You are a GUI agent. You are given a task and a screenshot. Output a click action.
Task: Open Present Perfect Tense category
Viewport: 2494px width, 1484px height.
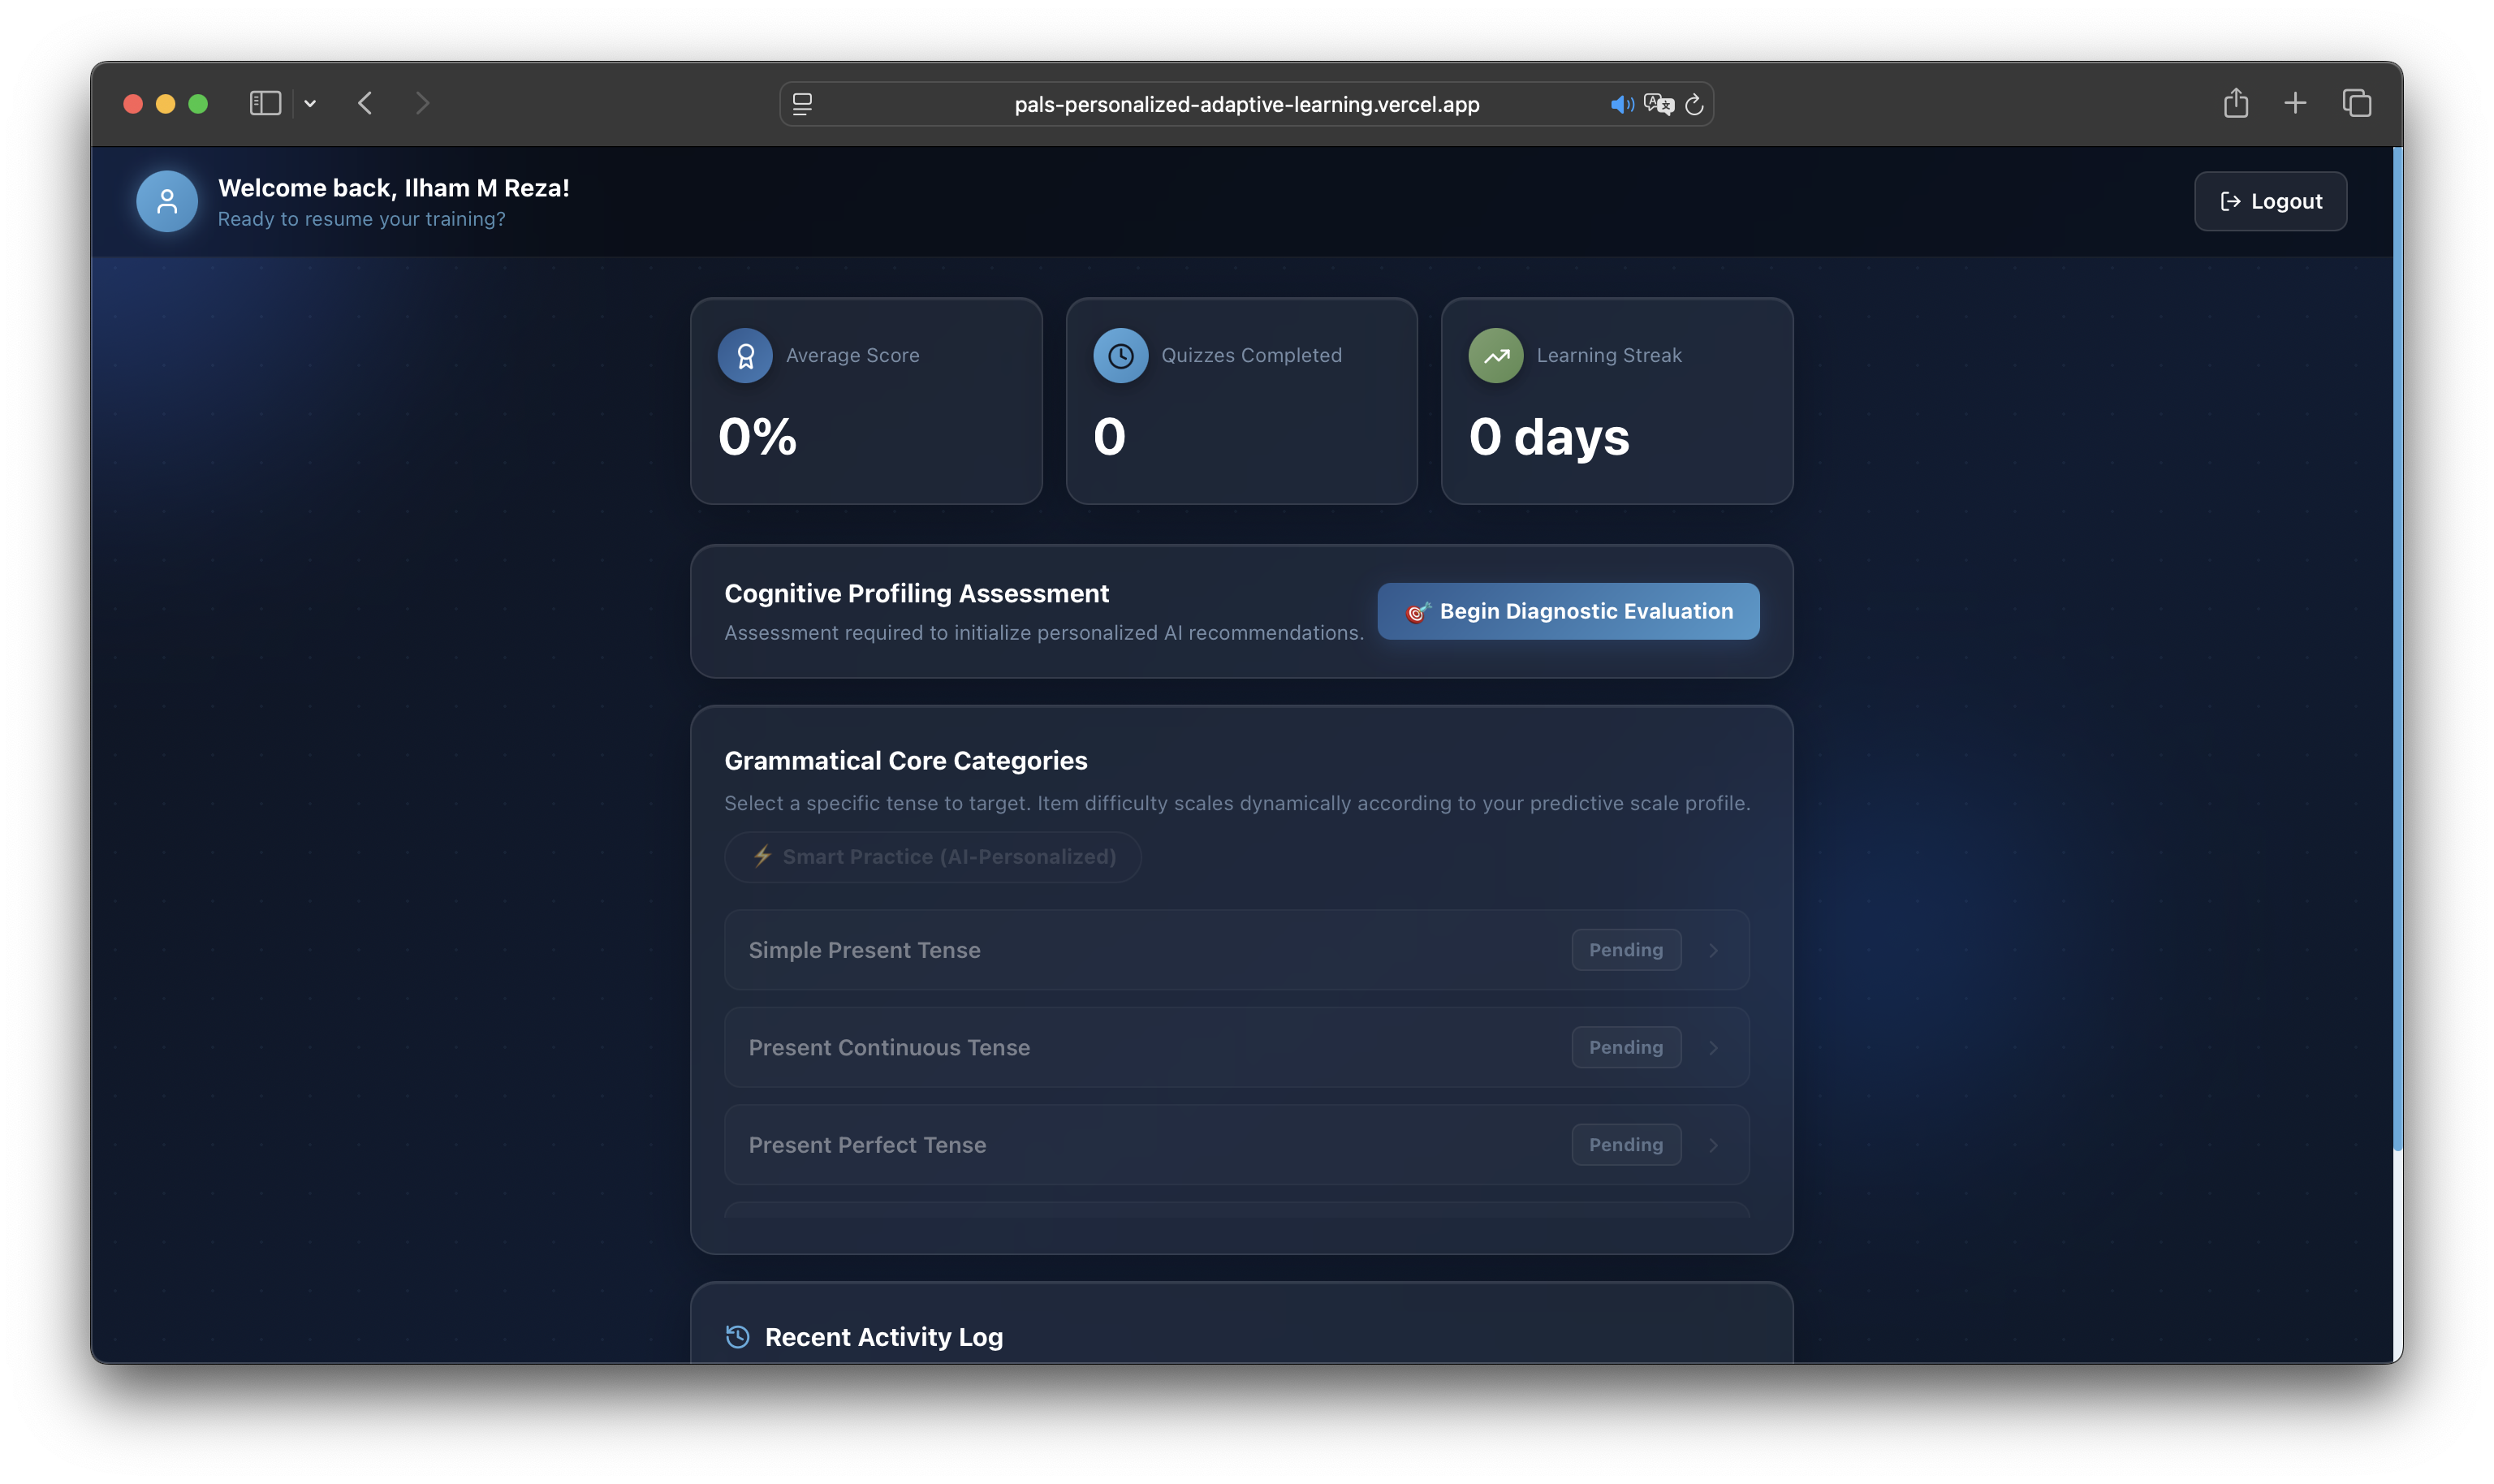click(x=1236, y=1145)
